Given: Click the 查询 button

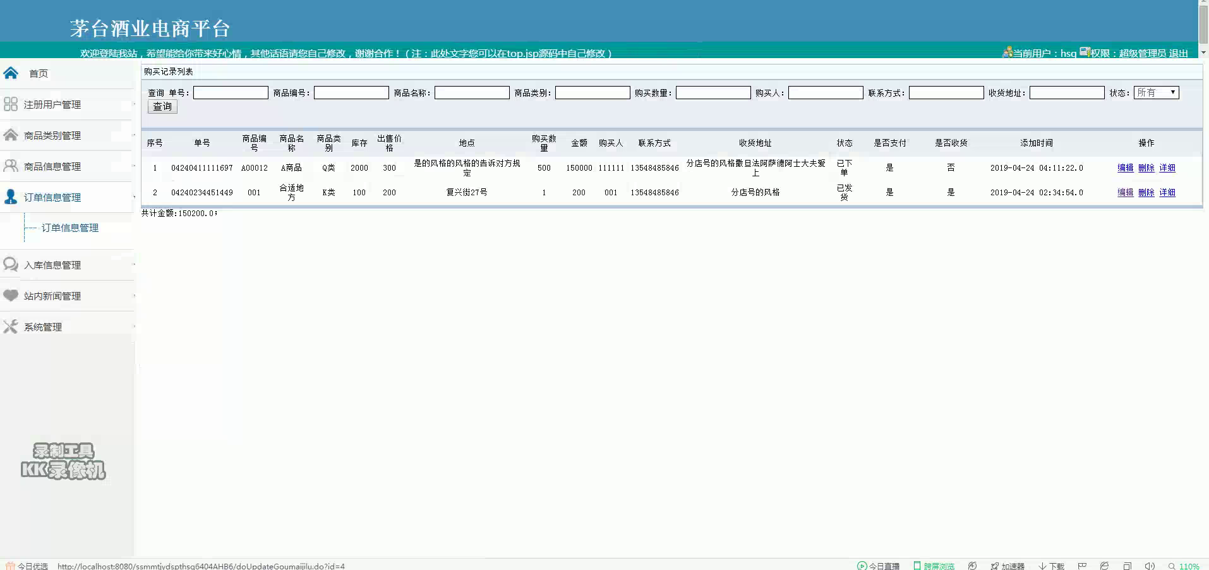Looking at the screenshot, I should (x=162, y=106).
